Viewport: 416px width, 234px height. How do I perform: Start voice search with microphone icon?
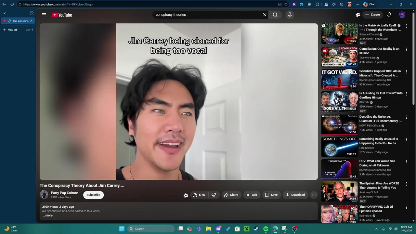pos(290,15)
